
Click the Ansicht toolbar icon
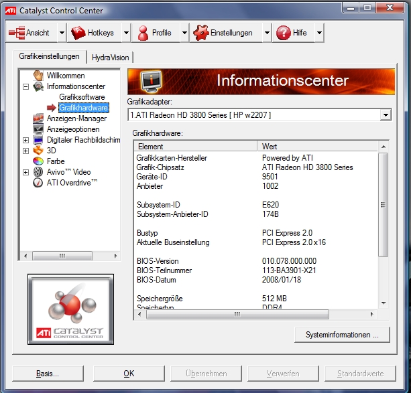pos(17,33)
